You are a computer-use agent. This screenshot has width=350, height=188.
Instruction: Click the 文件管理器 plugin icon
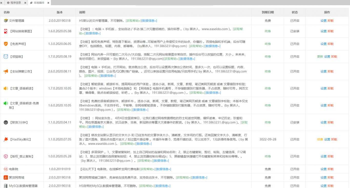tap(6, 20)
